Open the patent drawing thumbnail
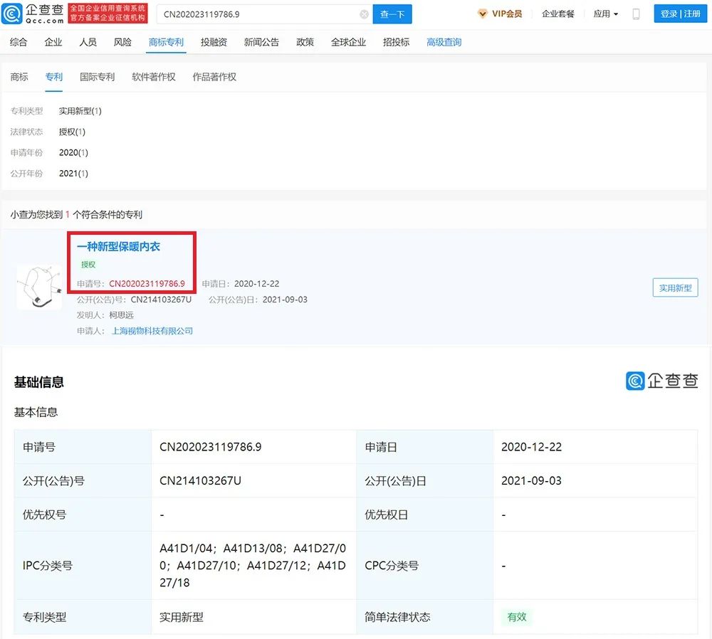Screen dimensions: 712x639 [39, 287]
